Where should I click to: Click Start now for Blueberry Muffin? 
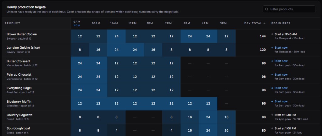coord(281,101)
